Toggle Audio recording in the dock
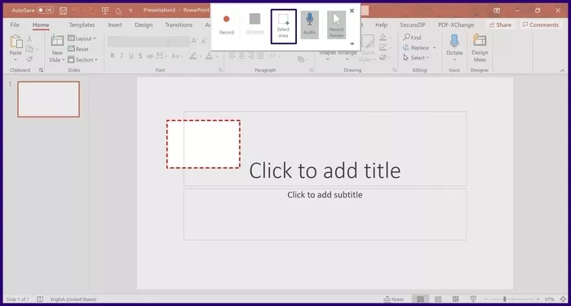Image resolution: width=571 pixels, height=306 pixels. pyautogui.click(x=309, y=24)
